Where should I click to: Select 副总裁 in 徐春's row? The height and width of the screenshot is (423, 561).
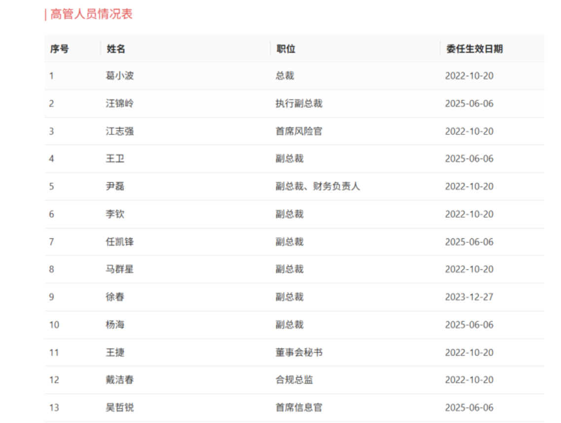pyautogui.click(x=289, y=297)
